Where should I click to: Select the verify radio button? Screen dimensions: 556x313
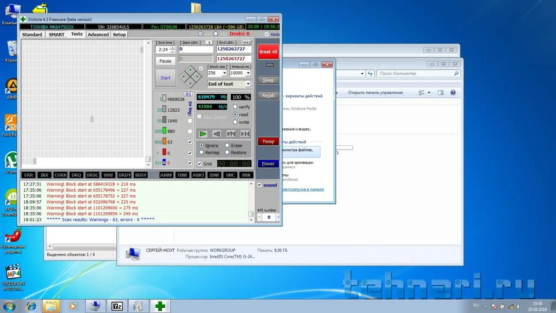click(235, 107)
